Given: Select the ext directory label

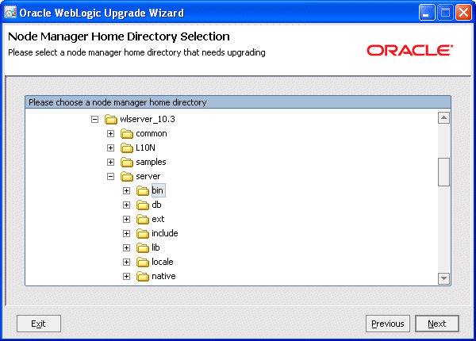Looking at the screenshot, I should pos(158,219).
